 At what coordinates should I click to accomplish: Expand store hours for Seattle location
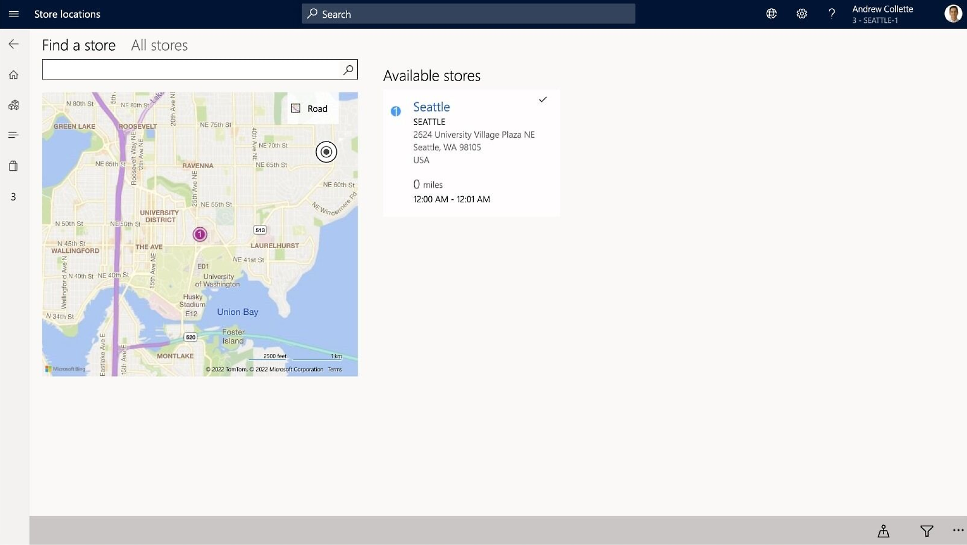(x=452, y=199)
